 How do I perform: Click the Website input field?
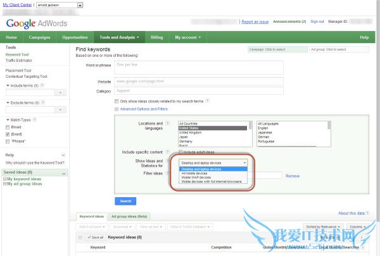(199, 82)
